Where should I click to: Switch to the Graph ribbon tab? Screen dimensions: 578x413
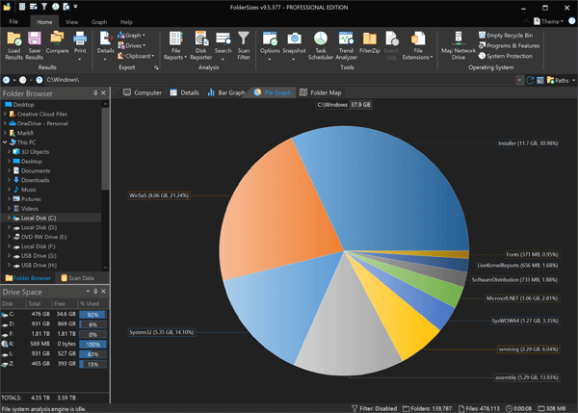(99, 22)
